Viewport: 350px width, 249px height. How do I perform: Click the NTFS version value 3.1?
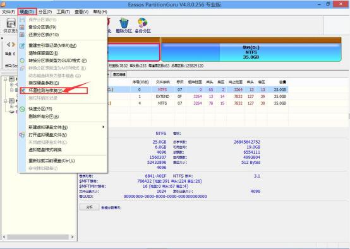coord(257,176)
